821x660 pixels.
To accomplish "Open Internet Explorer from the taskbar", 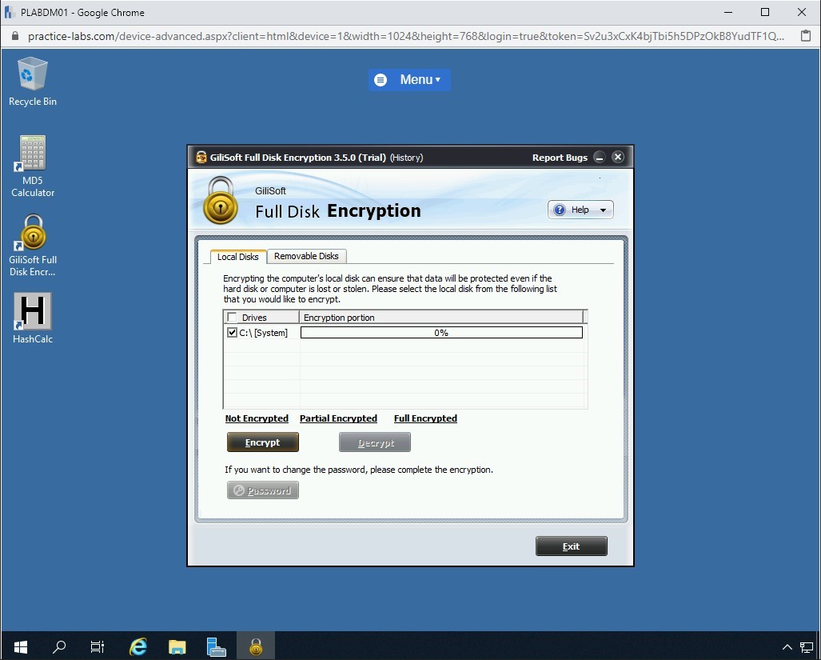I will coord(138,646).
